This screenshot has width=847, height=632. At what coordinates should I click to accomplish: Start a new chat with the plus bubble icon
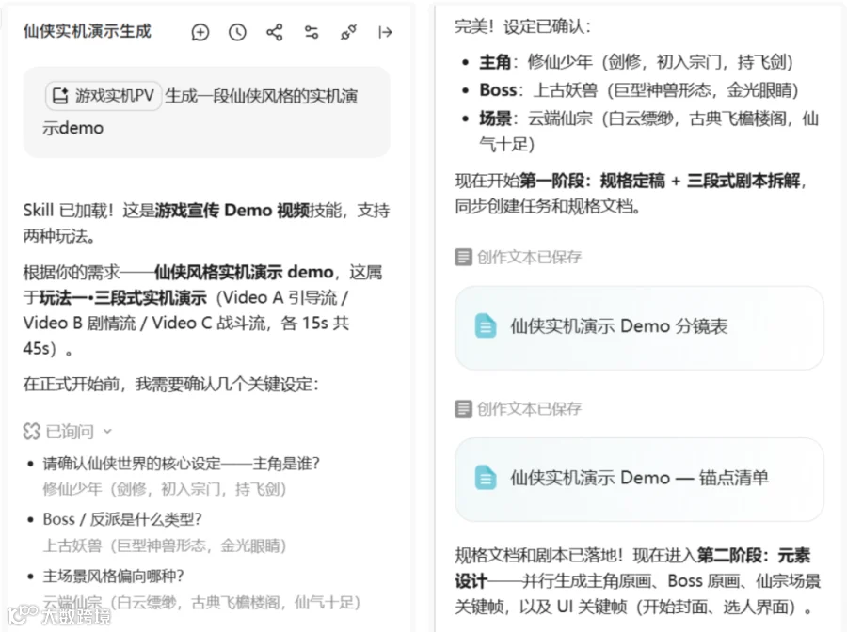200,32
